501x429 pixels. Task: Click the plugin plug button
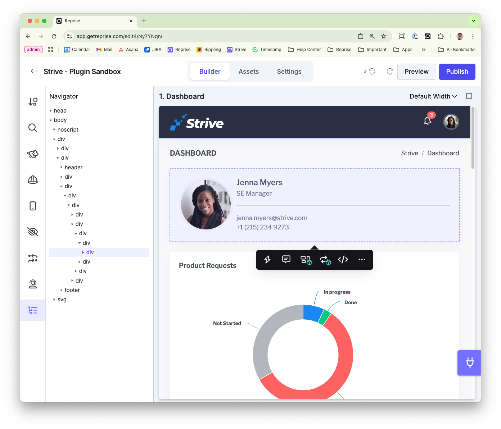click(x=469, y=362)
